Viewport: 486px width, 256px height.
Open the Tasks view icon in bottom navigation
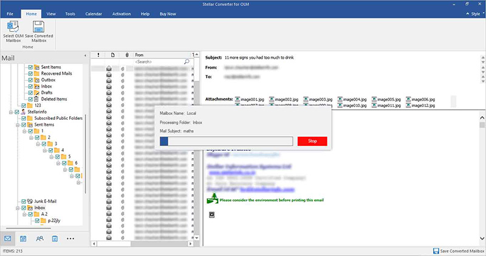tap(55, 239)
